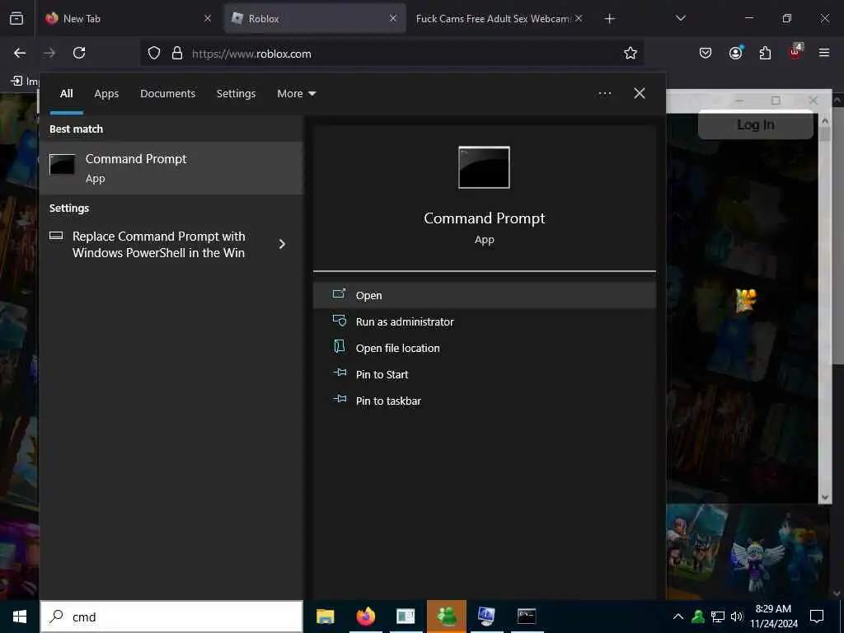Click the green user tray icon
844x633 pixels.
click(x=698, y=617)
